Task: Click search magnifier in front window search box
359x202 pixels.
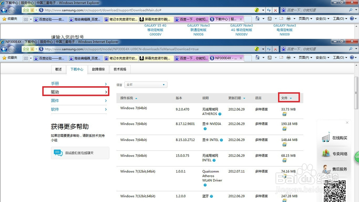Action: point(351,49)
